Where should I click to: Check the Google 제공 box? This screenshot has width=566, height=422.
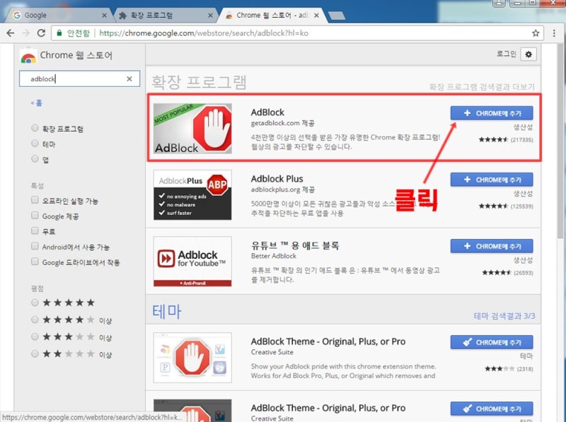click(x=35, y=216)
